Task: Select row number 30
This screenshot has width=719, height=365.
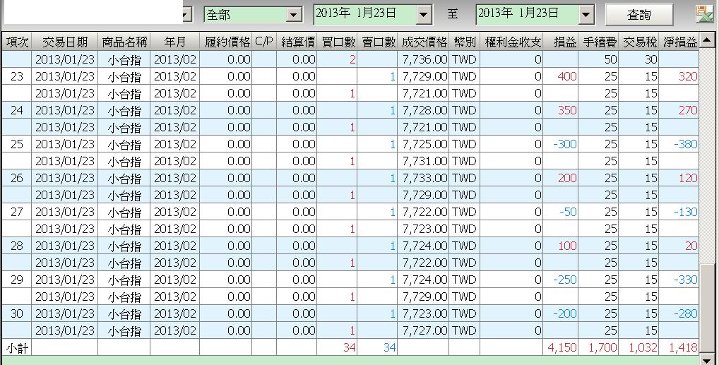Action: (17, 313)
